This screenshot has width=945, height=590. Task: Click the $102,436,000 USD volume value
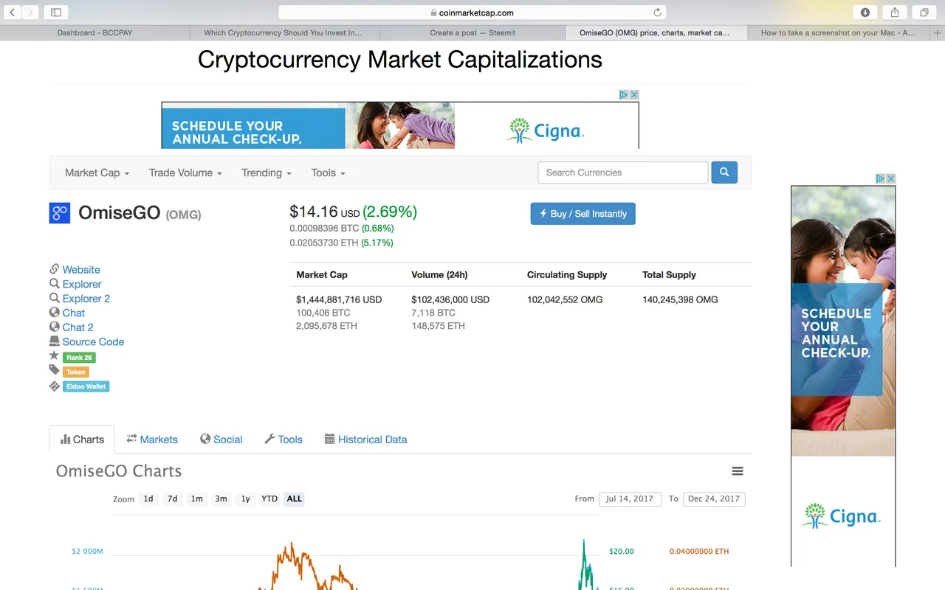pos(450,300)
